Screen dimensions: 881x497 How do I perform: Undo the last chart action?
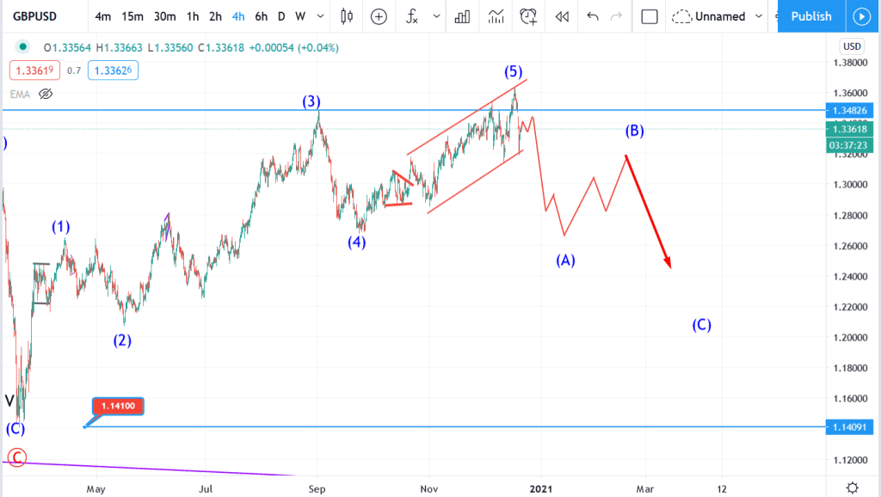pos(592,16)
